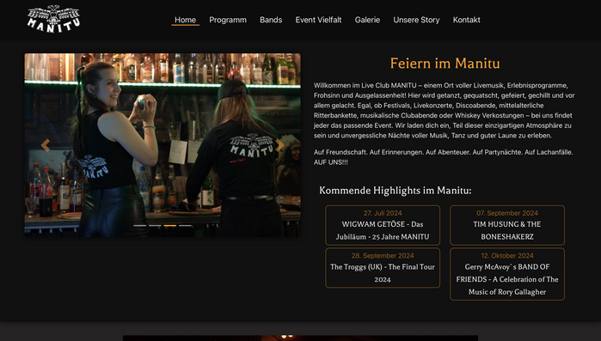The image size is (601, 341).
Task: Open the Gerry McAvoy's BAND OF FRIENDS event
Action: coord(507,274)
